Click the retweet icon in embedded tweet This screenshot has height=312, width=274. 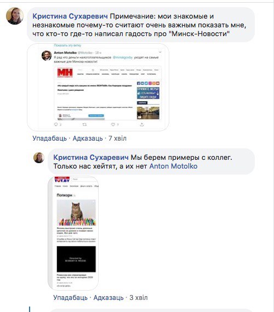[84, 124]
